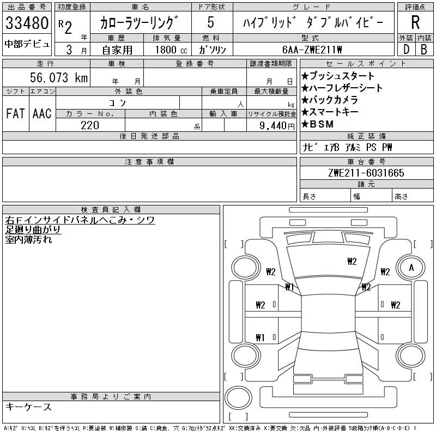Select the 注意事項欄 section header
Viewport: 436px width, 436px height.
pyautogui.click(x=149, y=161)
